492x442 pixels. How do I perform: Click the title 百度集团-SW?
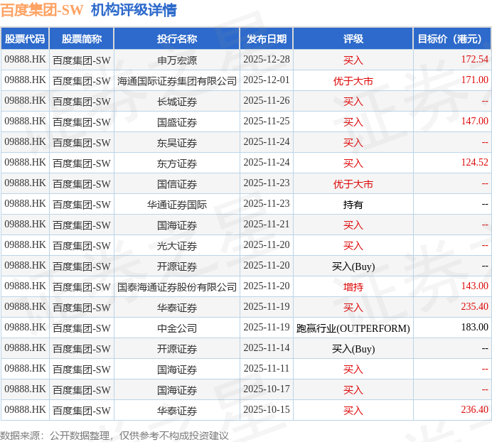pyautogui.click(x=42, y=10)
